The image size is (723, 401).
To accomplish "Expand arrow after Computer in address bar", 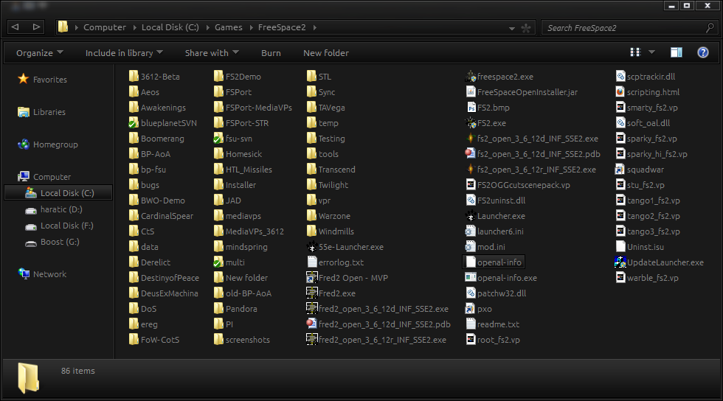I will pyautogui.click(x=134, y=28).
